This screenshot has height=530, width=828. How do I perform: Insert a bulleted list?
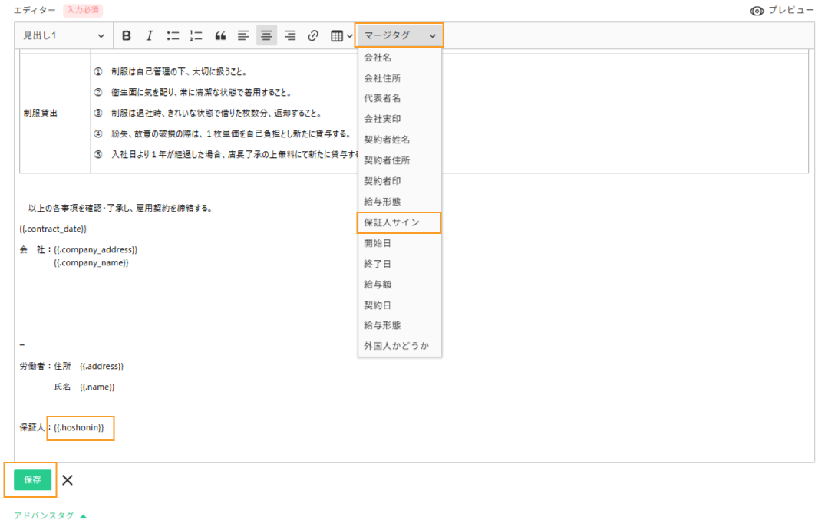point(173,35)
